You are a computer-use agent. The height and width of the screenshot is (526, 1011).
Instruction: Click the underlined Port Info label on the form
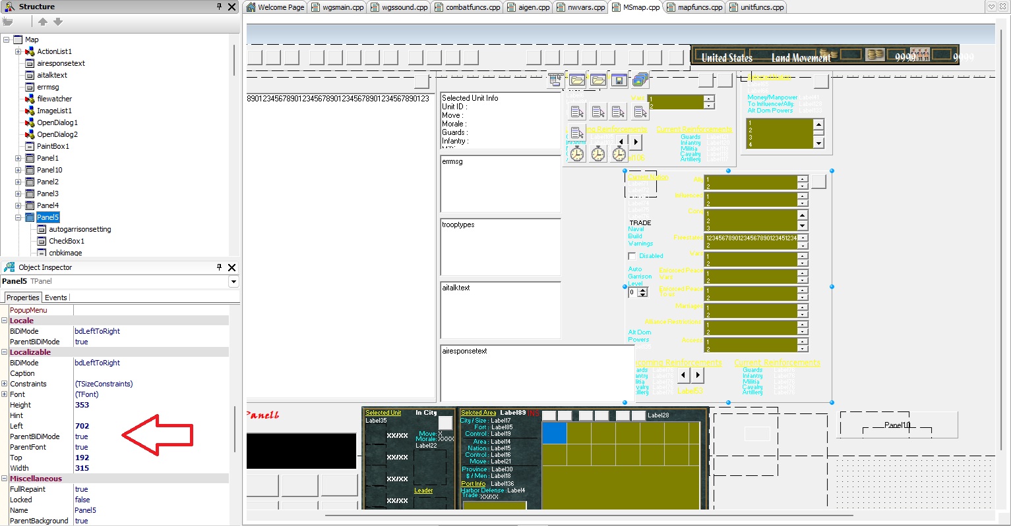[472, 483]
